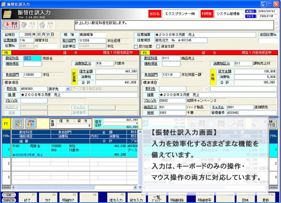Select row 3 header in the debit grid
The image size is (281, 203).
pos(6,178)
